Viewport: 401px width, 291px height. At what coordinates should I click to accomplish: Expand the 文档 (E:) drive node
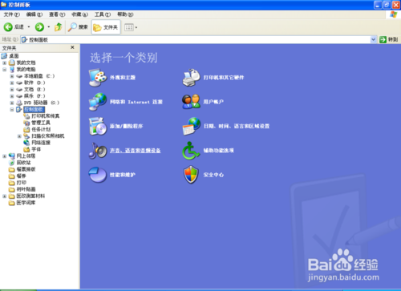[x=12, y=90]
